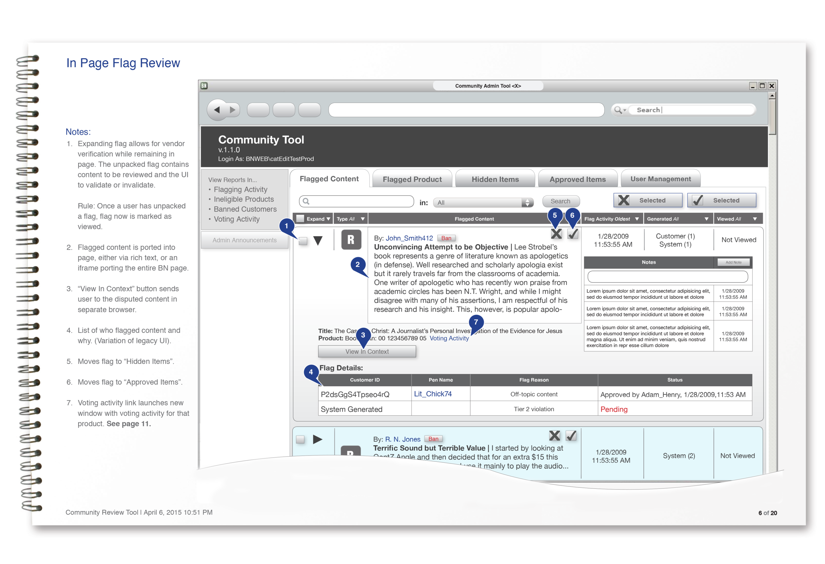Open the Ineligible Products report

pyautogui.click(x=244, y=199)
